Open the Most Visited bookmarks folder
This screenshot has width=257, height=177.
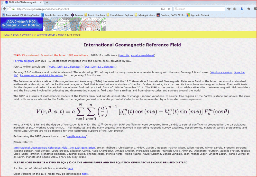pyautogui.click(x=11, y=15)
